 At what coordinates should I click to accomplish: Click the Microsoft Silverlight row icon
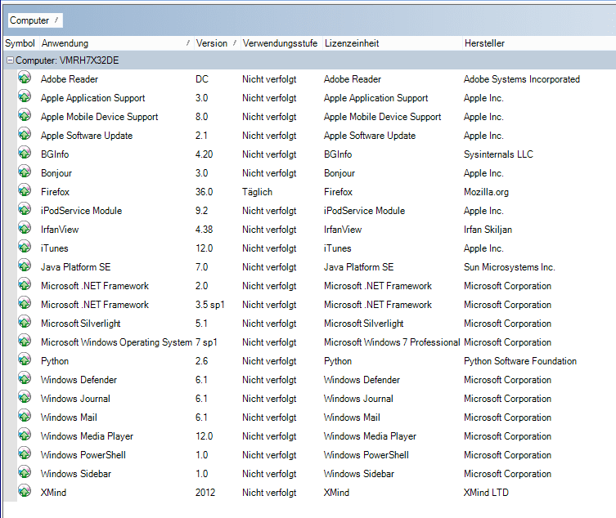tap(25, 323)
